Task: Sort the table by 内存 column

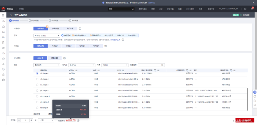Action: 99,70
